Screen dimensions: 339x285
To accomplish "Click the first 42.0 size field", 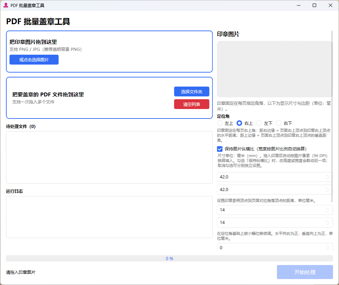I will pos(274,177).
